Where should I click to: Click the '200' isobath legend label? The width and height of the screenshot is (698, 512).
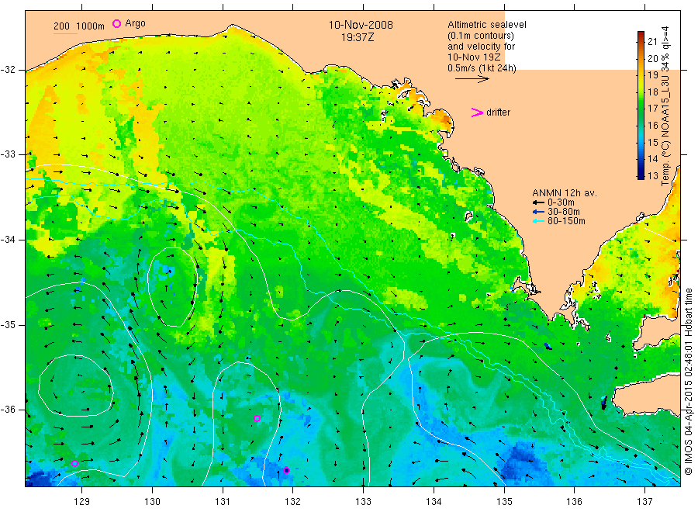(x=61, y=26)
